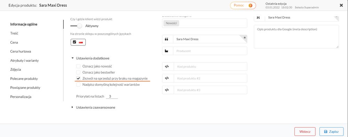Click the Priorytet na listach label
This screenshot has width=348, height=137.
90,96
